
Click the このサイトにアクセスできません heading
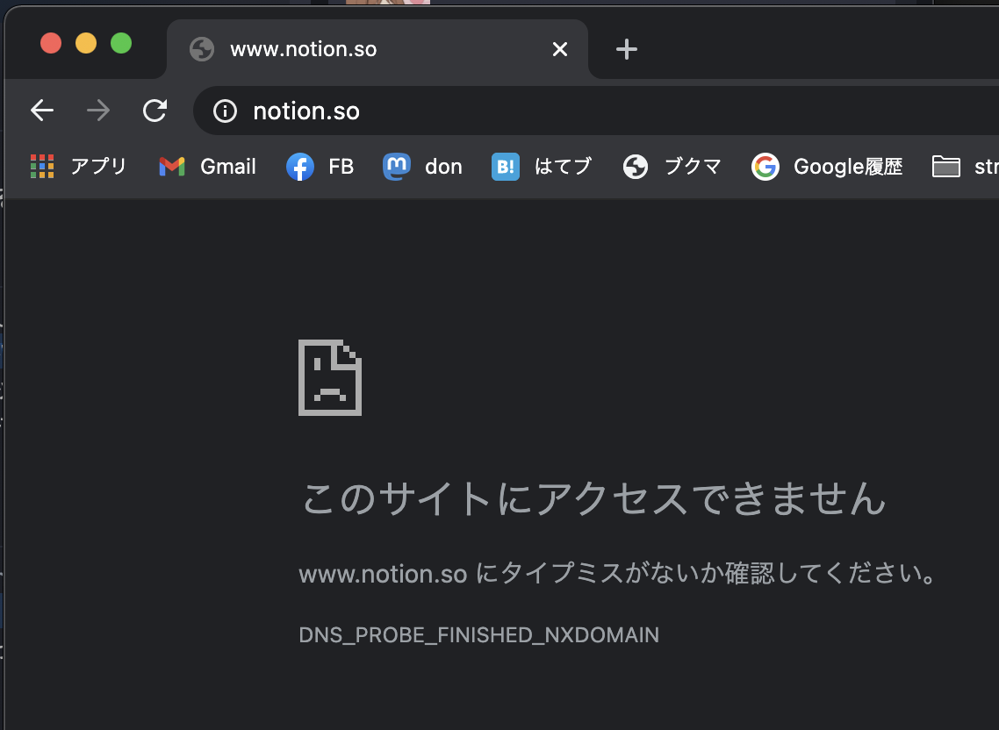coord(593,498)
